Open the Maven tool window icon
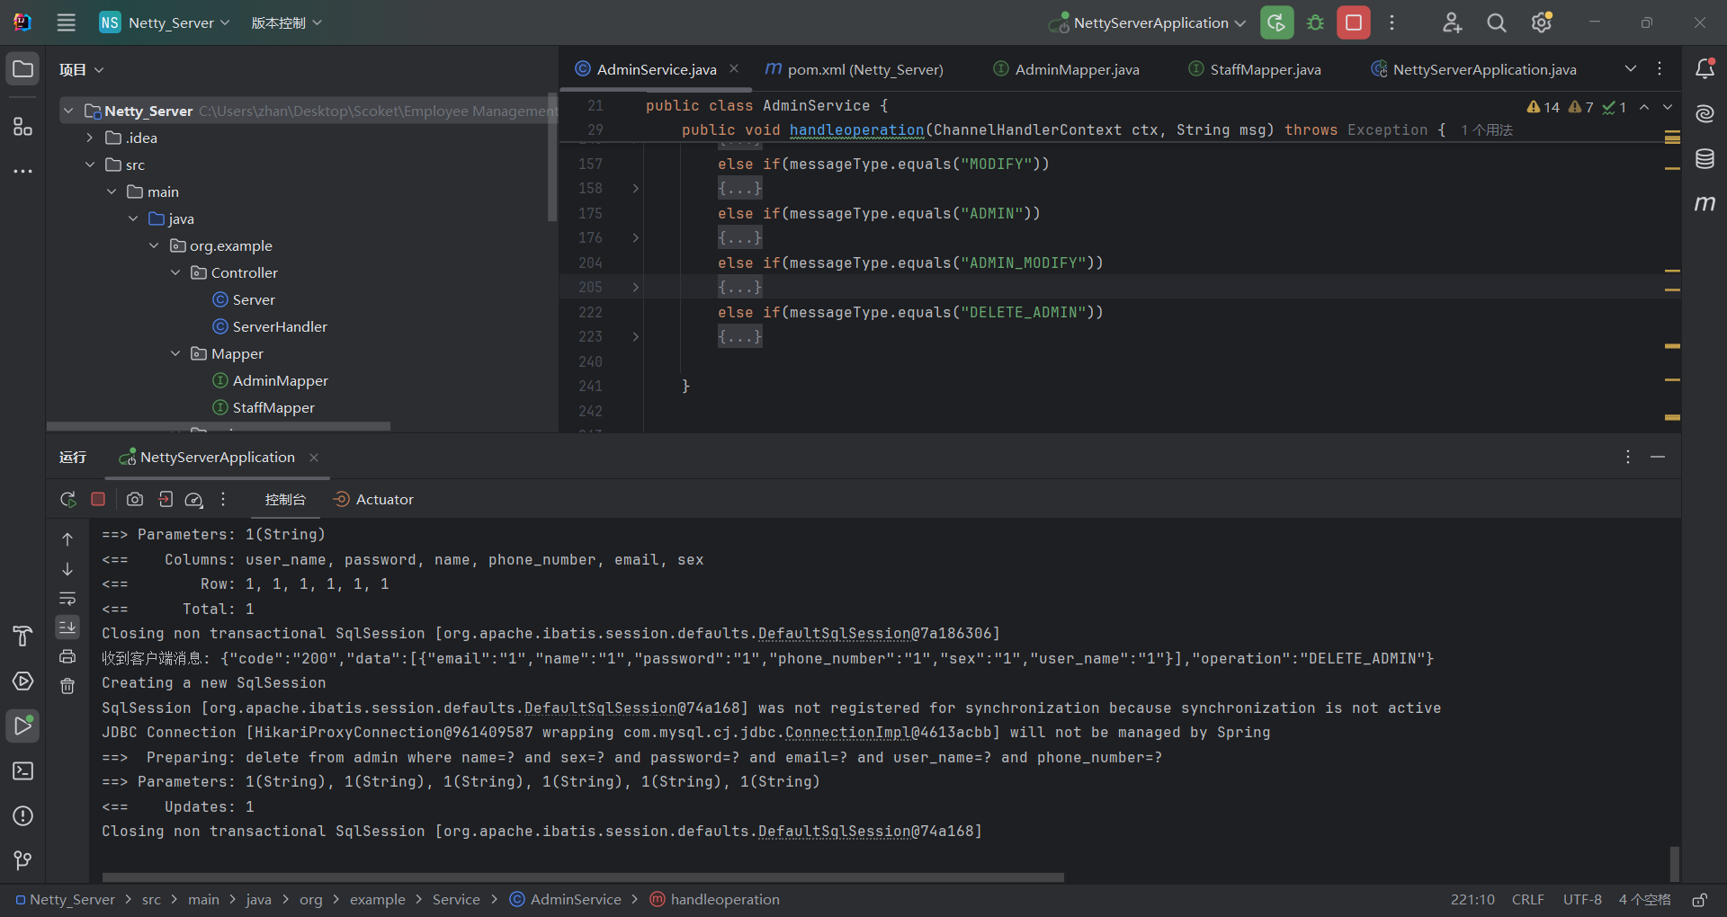The width and height of the screenshot is (1727, 917). (1705, 204)
